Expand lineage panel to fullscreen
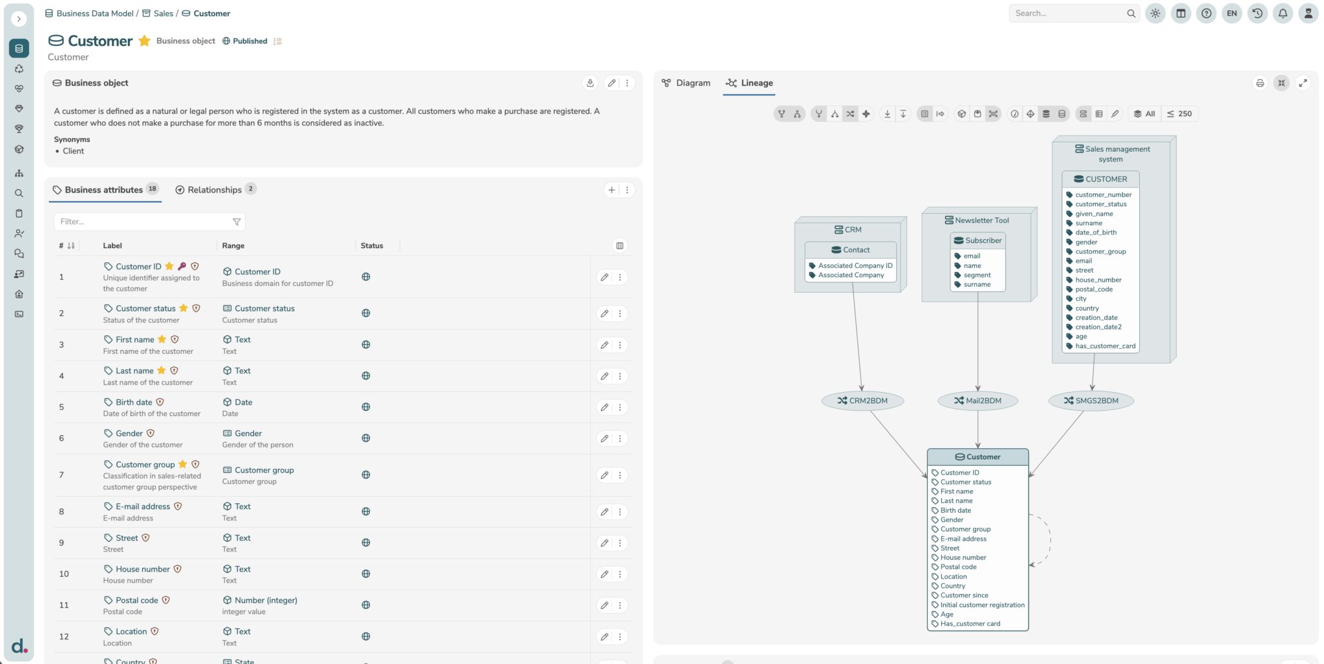This screenshot has width=1324, height=664. tap(1303, 83)
